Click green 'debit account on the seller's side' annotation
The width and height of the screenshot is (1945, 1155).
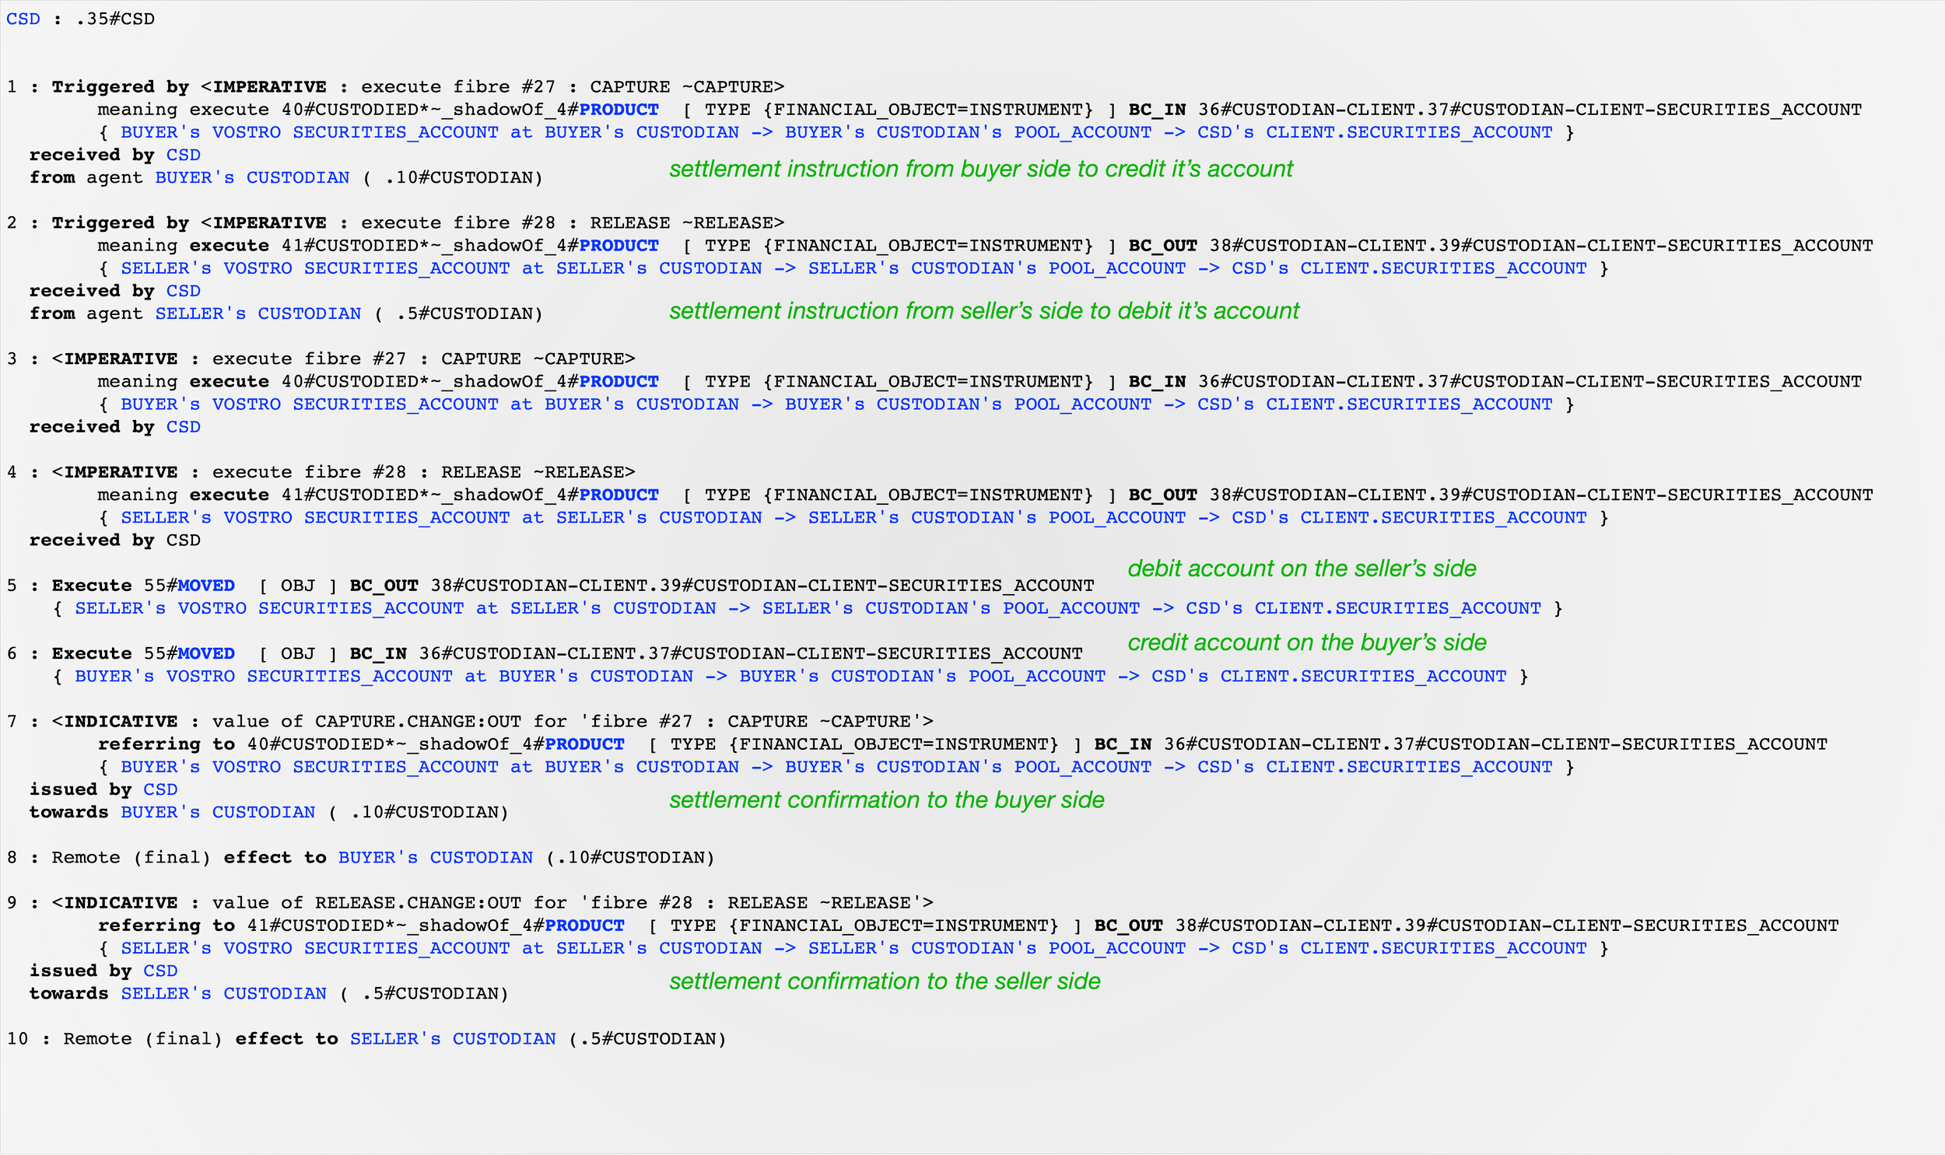1302,569
